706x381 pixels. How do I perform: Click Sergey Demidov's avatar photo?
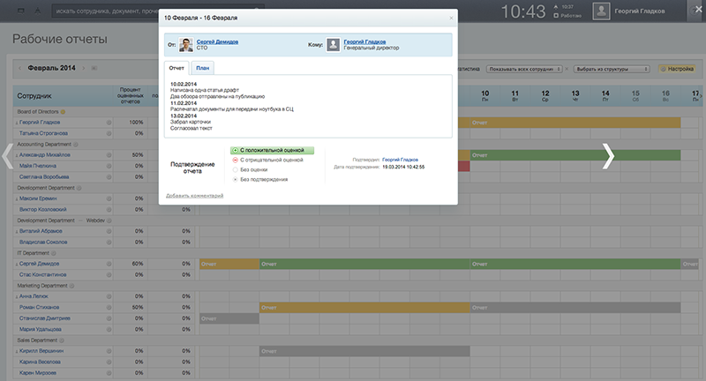click(185, 45)
